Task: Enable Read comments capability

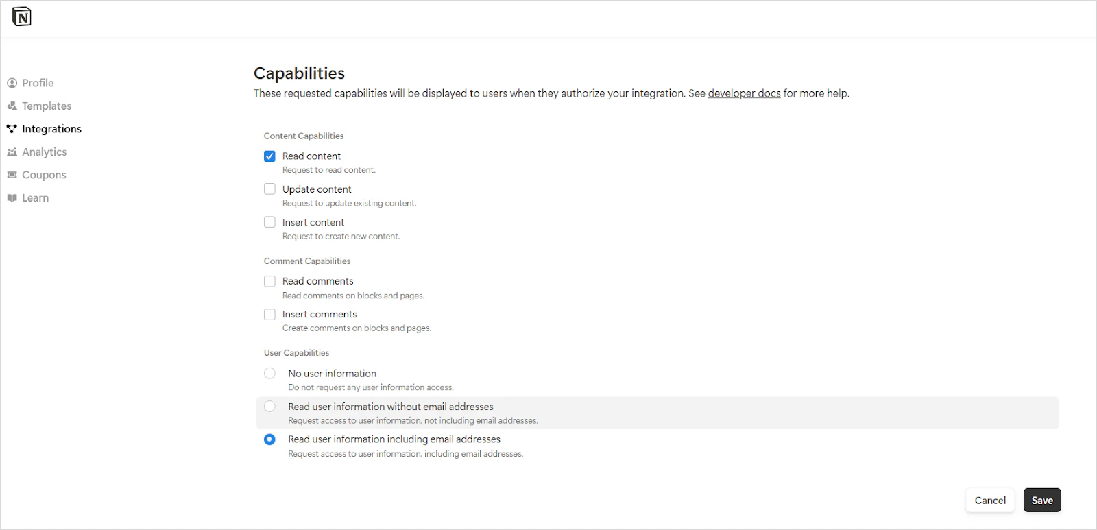Action: point(269,280)
